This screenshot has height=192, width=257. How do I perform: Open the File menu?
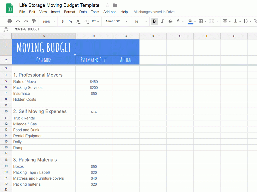[x=22, y=12]
